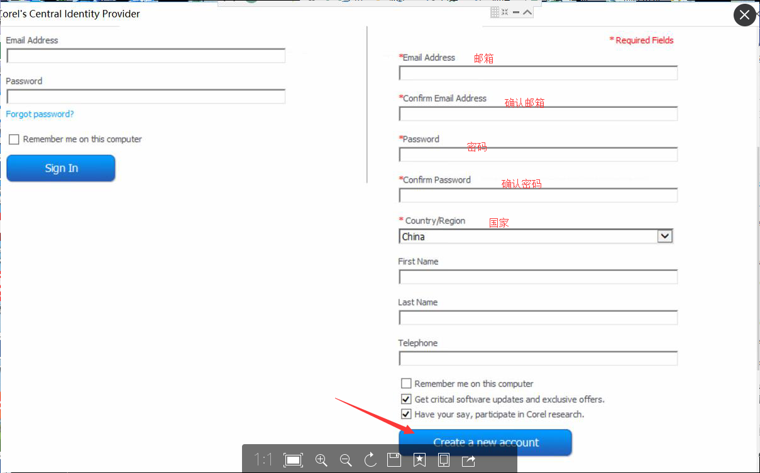Click the Corel's Central Identity Provider title text
Image resolution: width=760 pixels, height=473 pixels.
tap(69, 14)
